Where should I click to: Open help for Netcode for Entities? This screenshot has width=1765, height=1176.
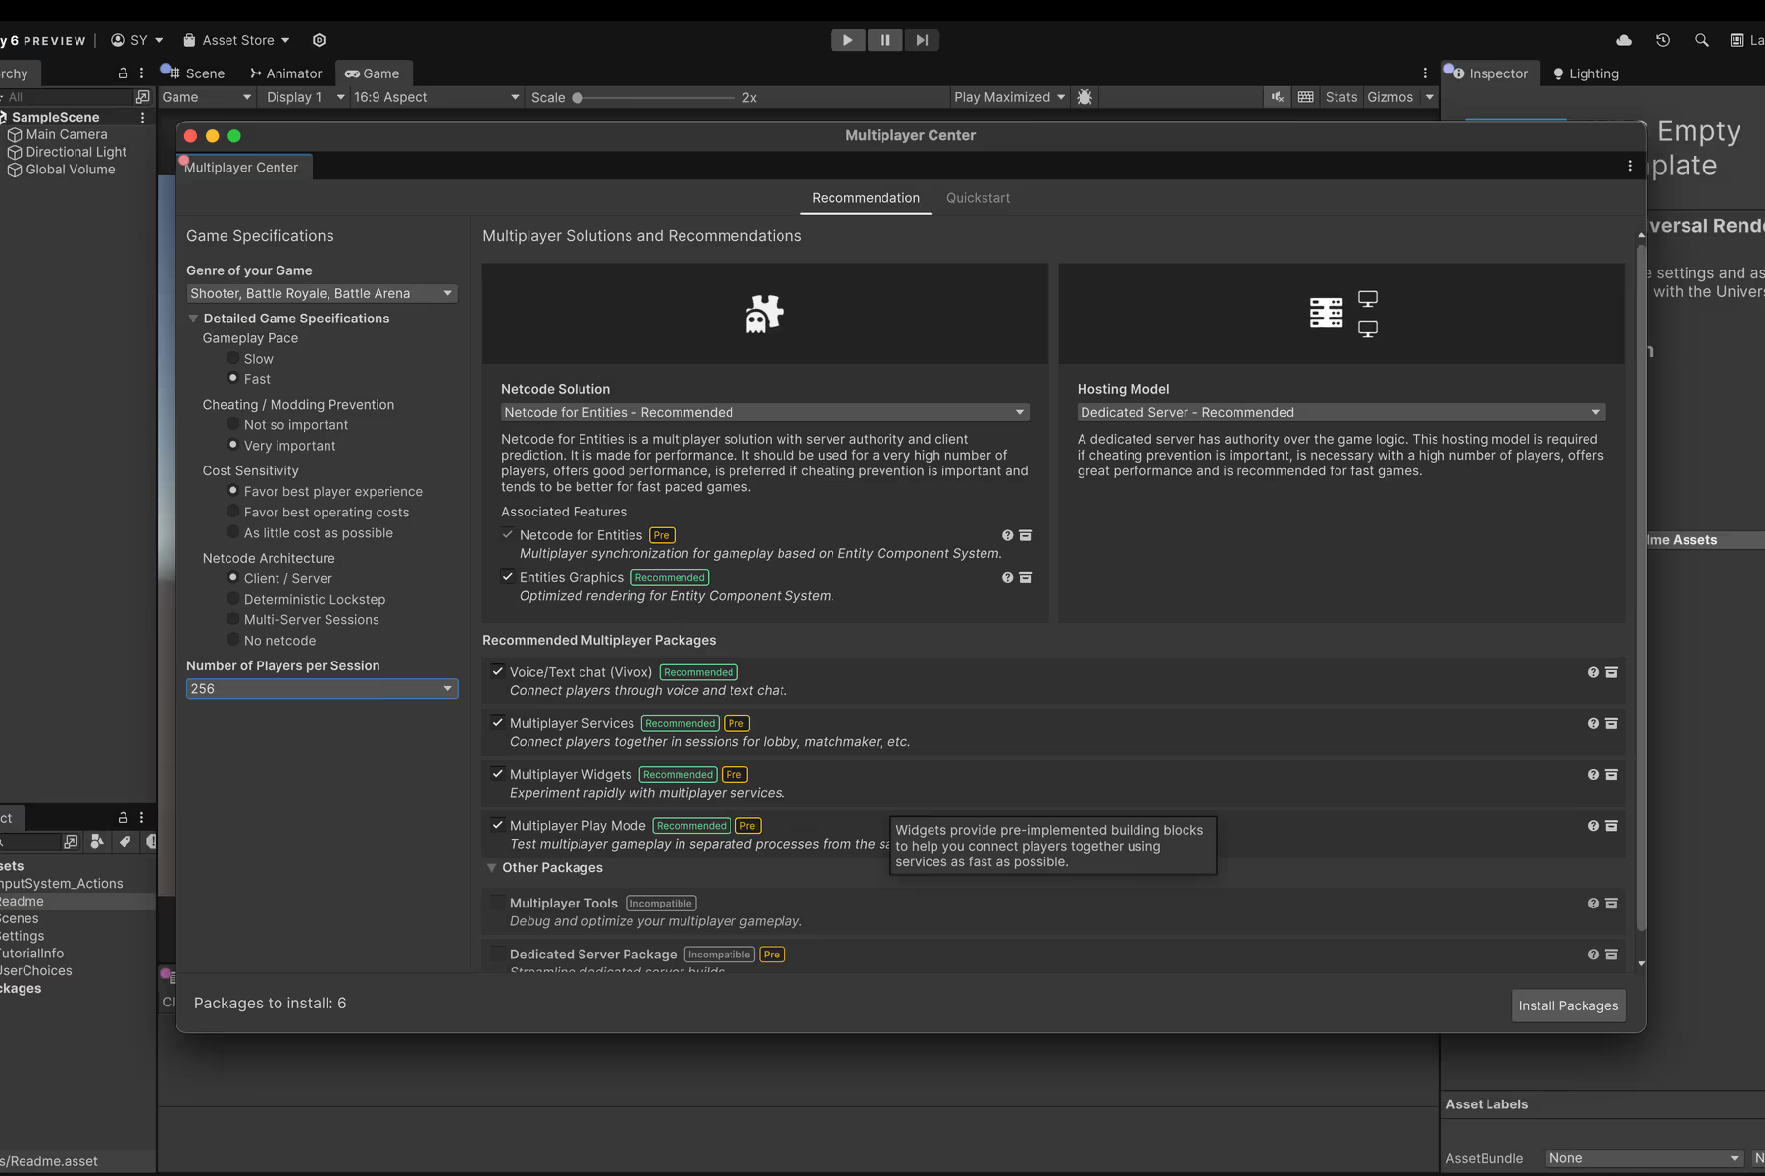[x=1007, y=535]
